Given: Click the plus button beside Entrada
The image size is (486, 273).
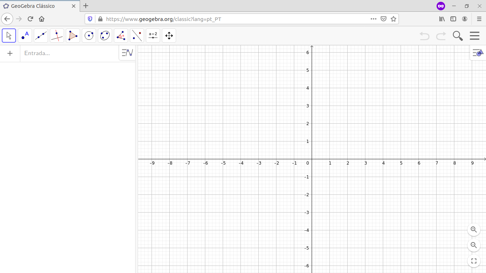Looking at the screenshot, I should [x=10, y=53].
